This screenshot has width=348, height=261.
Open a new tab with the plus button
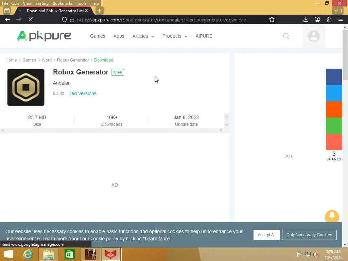(100, 11)
